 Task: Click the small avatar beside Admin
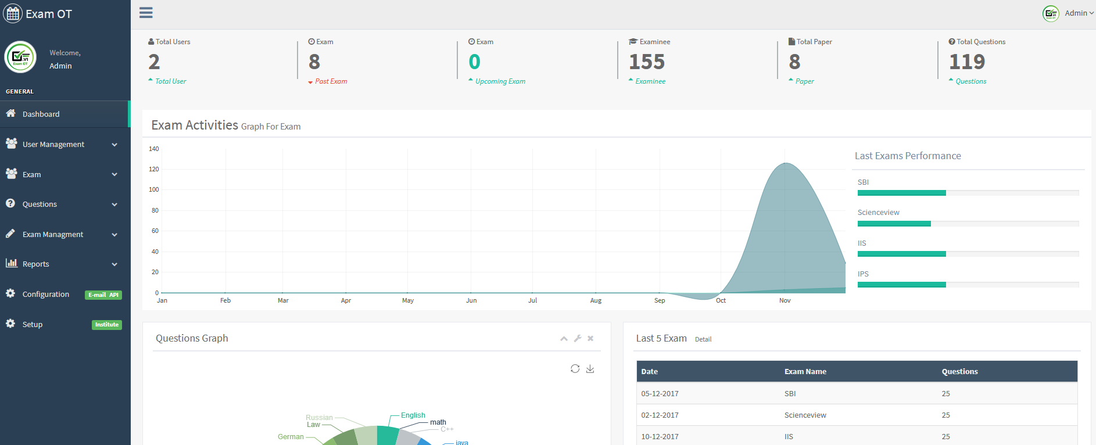[1051, 13]
